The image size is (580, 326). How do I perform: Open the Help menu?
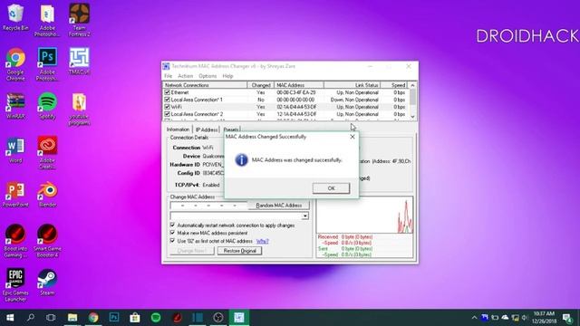point(227,76)
